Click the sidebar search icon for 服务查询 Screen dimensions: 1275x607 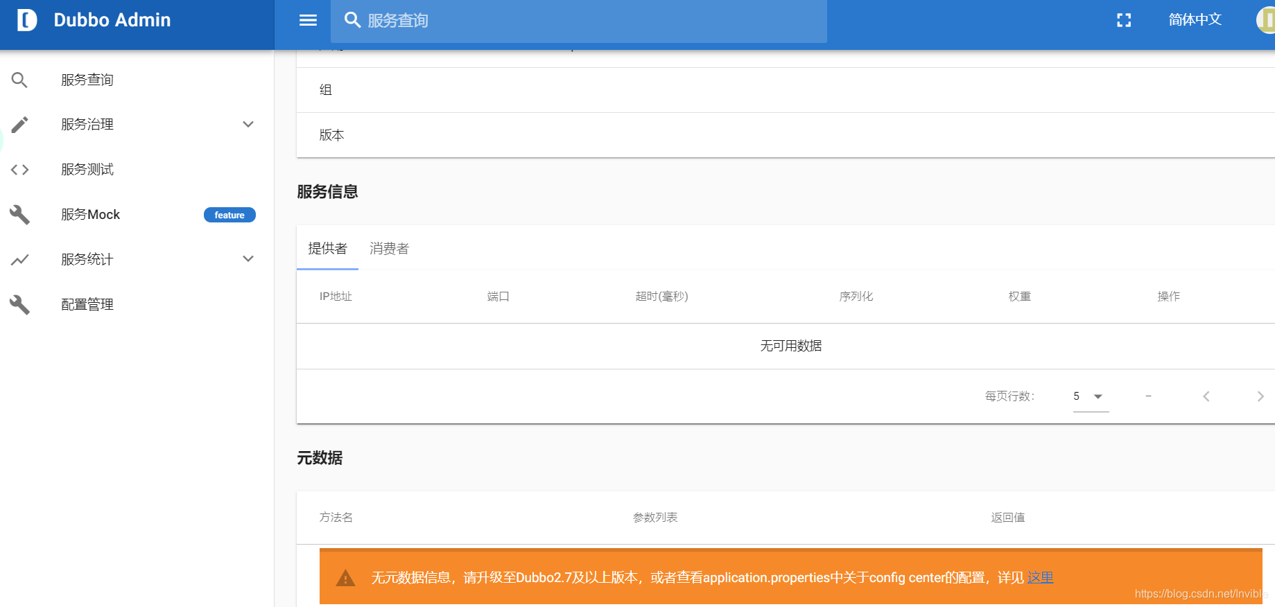pyautogui.click(x=19, y=80)
